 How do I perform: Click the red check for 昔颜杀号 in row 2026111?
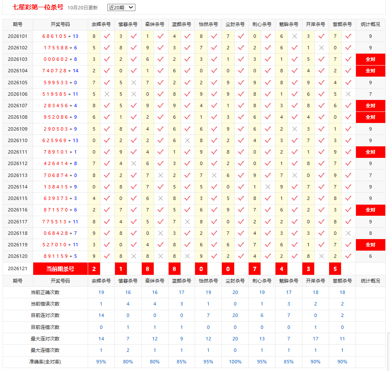(348, 152)
